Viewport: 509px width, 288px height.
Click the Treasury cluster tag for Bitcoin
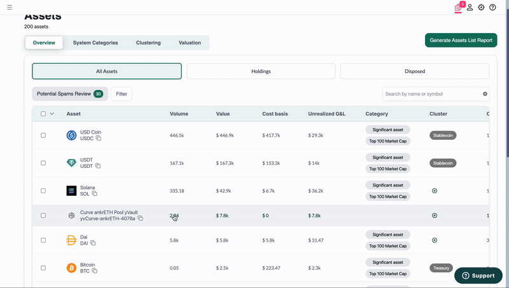point(441,268)
